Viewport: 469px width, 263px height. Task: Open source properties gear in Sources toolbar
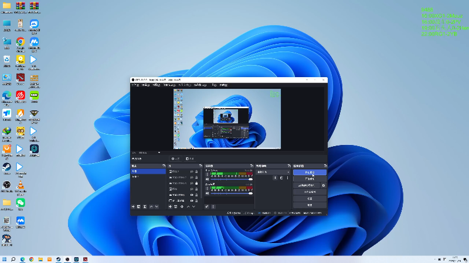[182, 207]
